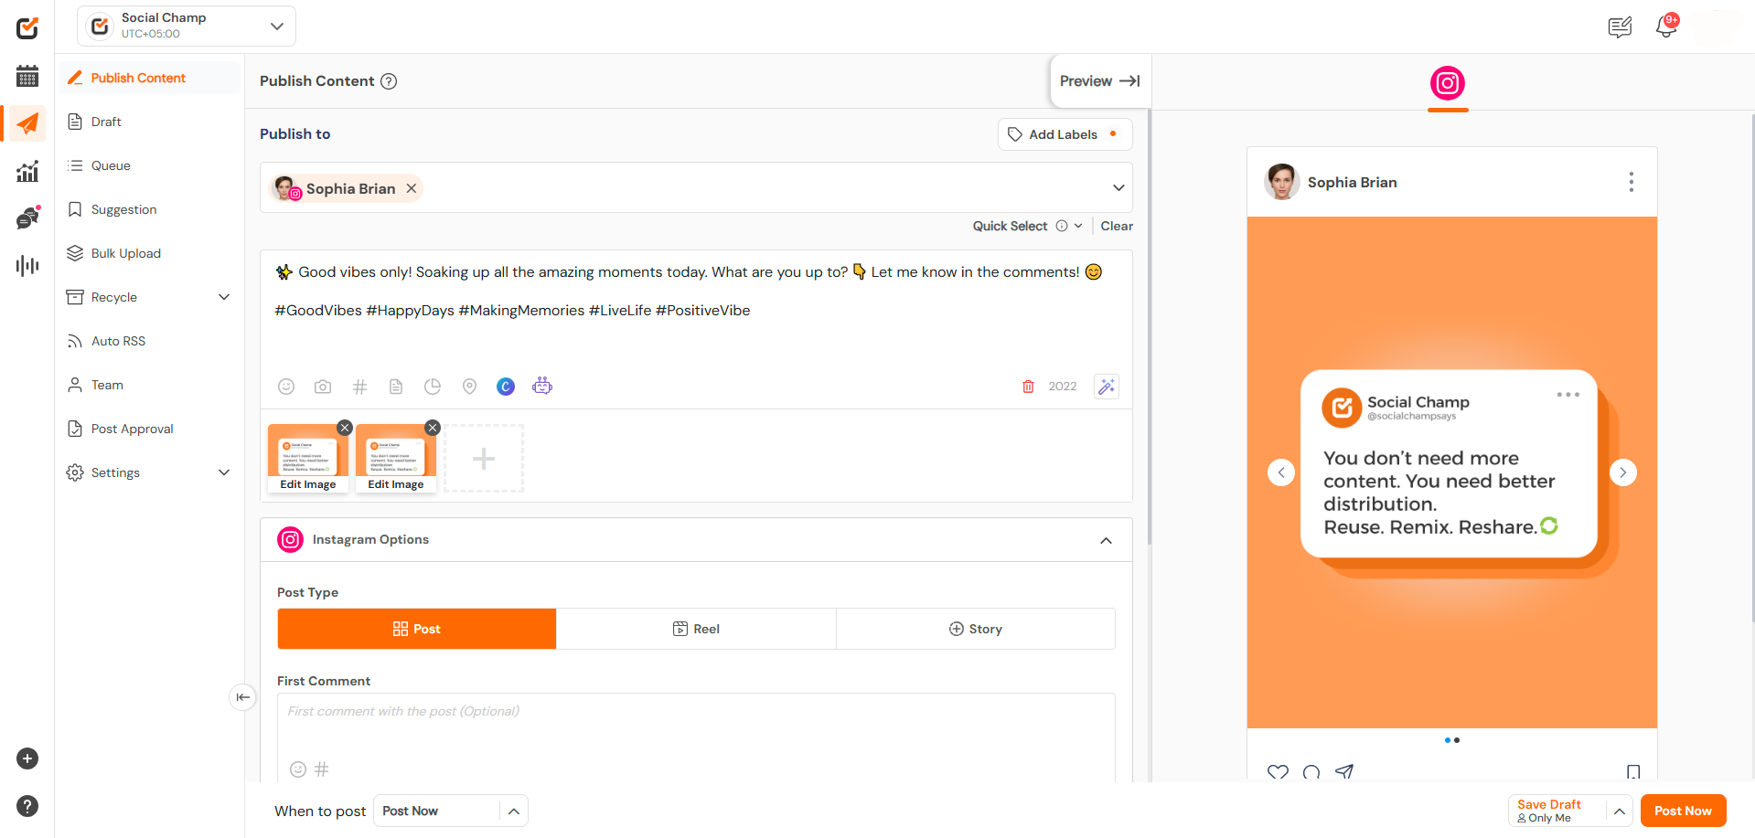The width and height of the screenshot is (1755, 838).
Task: Select the Reel post type
Action: pyautogui.click(x=696, y=629)
